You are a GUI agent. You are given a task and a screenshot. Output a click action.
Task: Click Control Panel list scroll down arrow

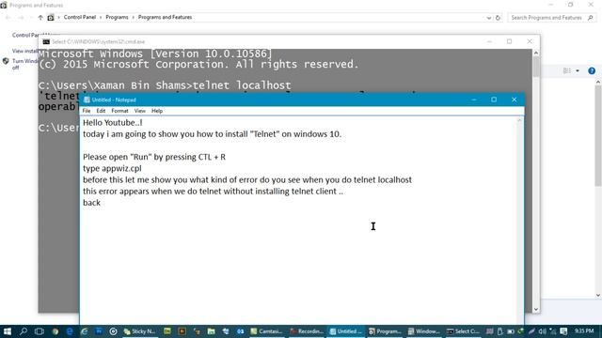pos(598,295)
